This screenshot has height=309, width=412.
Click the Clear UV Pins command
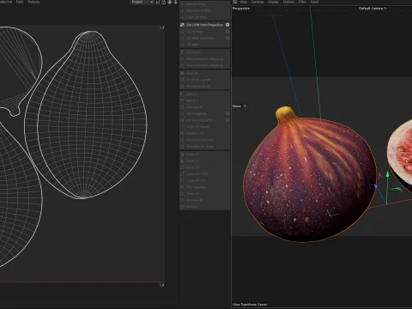(205, 17)
